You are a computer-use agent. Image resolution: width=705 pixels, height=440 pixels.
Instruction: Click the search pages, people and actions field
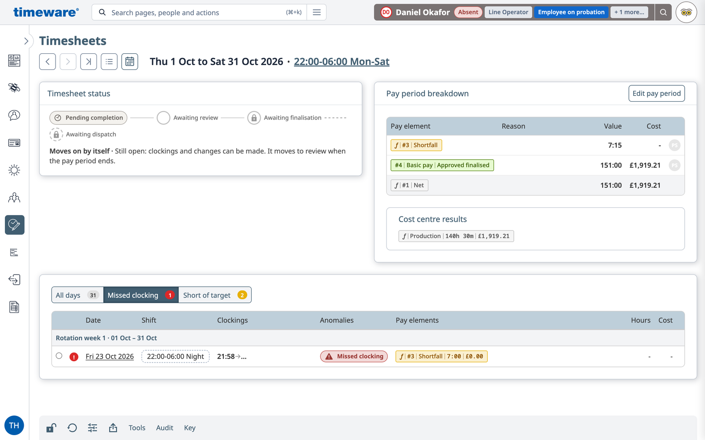point(198,12)
